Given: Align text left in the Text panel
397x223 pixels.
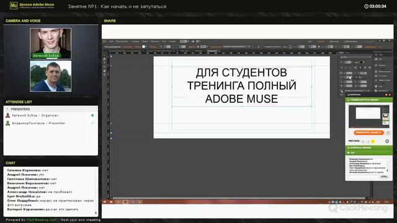Looking at the screenshot, I should click(x=355, y=68).
